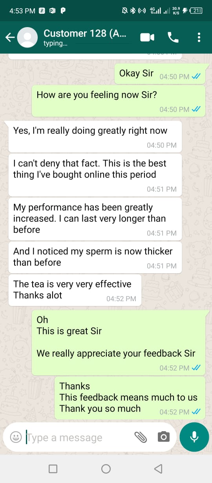Viewport: 212px width, 483px height.
Task: Select the "How are you feeling now Sir?" message
Action: point(119,101)
